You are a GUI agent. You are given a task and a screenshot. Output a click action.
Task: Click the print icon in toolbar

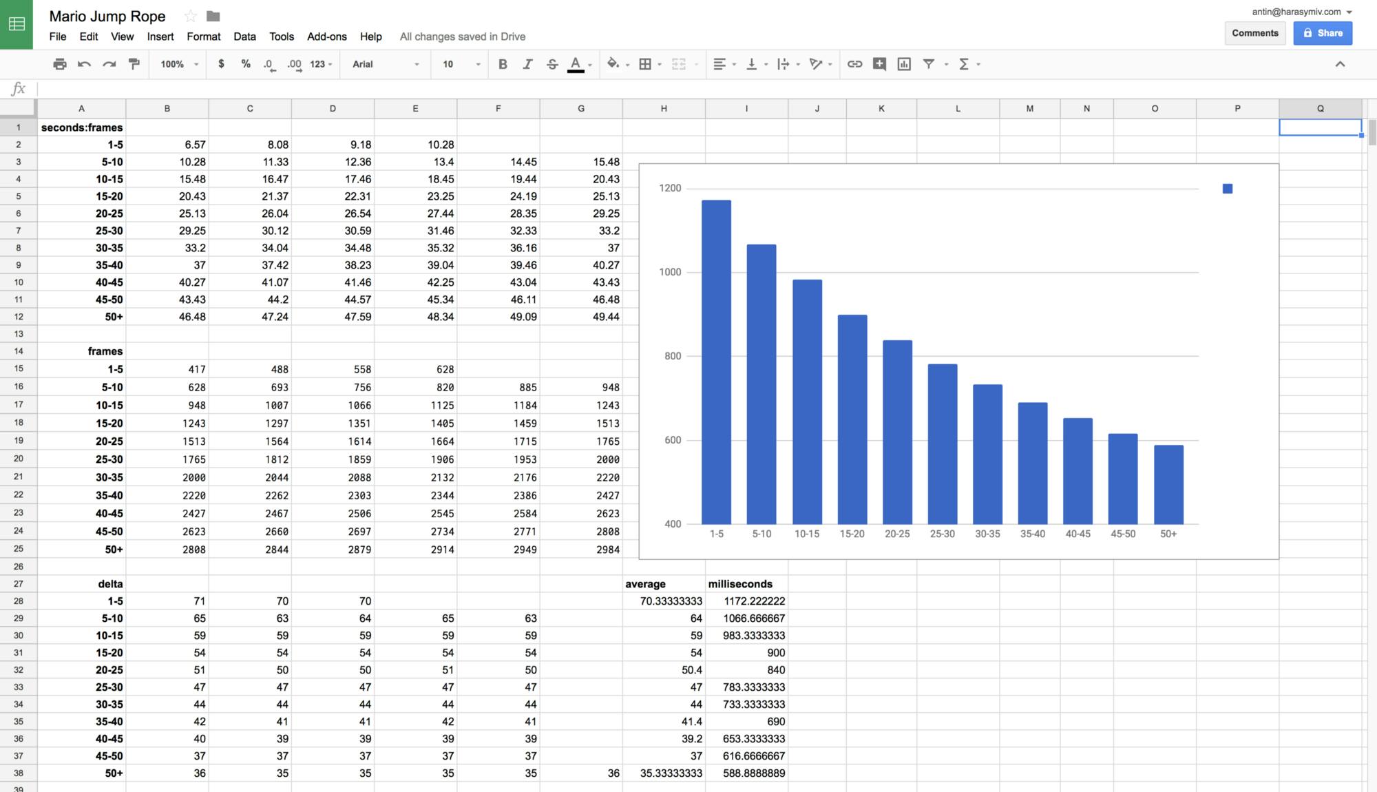pos(60,64)
